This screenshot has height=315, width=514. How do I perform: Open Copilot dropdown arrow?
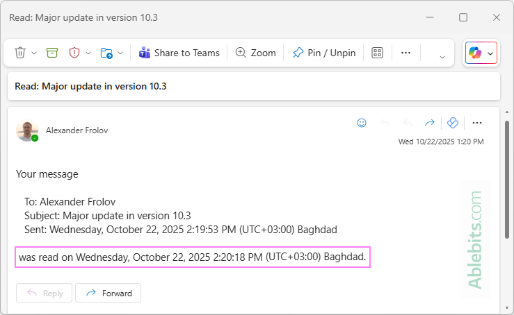tap(490, 53)
